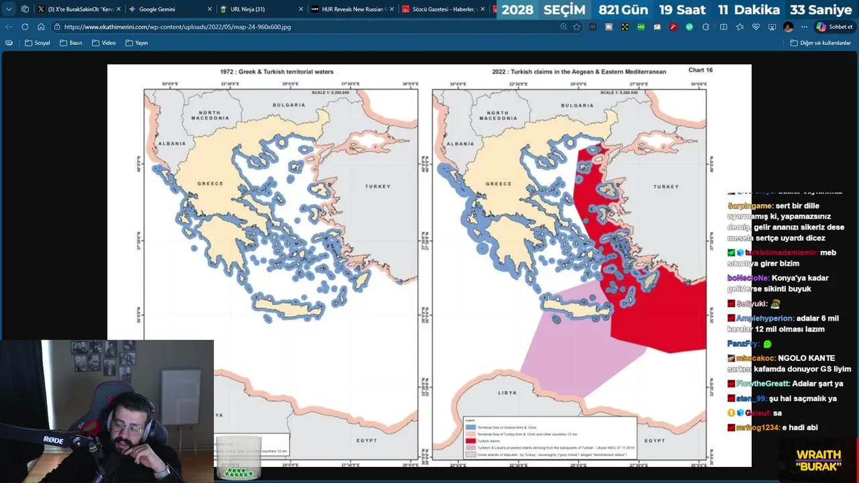Close the Sözcü Gazetesi tab

pyautogui.click(x=483, y=9)
